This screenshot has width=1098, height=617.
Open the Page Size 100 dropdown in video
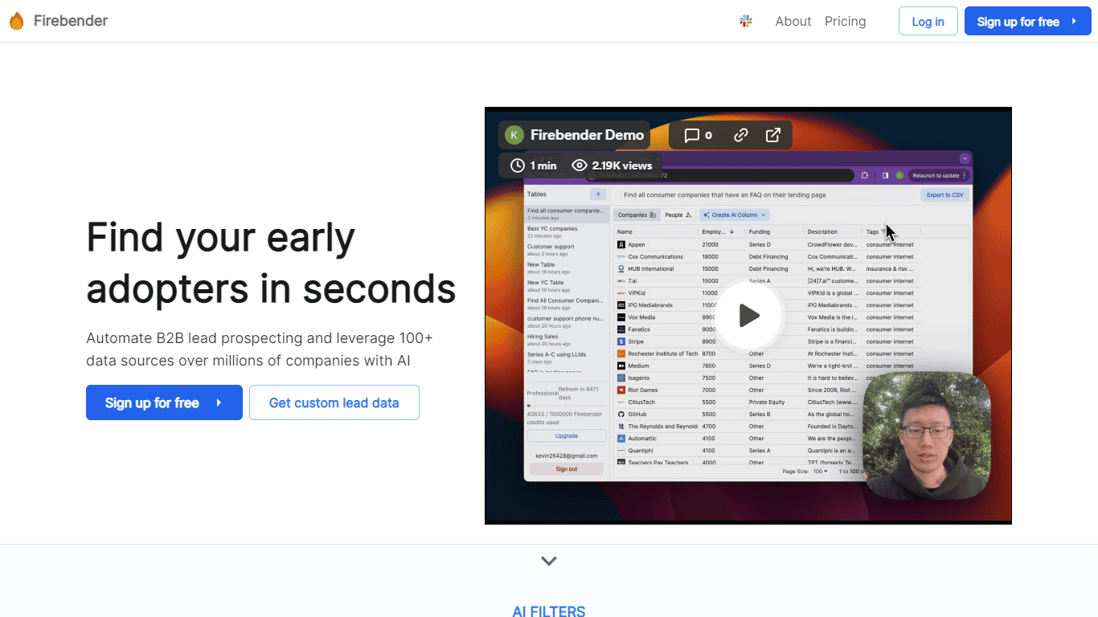(x=820, y=472)
